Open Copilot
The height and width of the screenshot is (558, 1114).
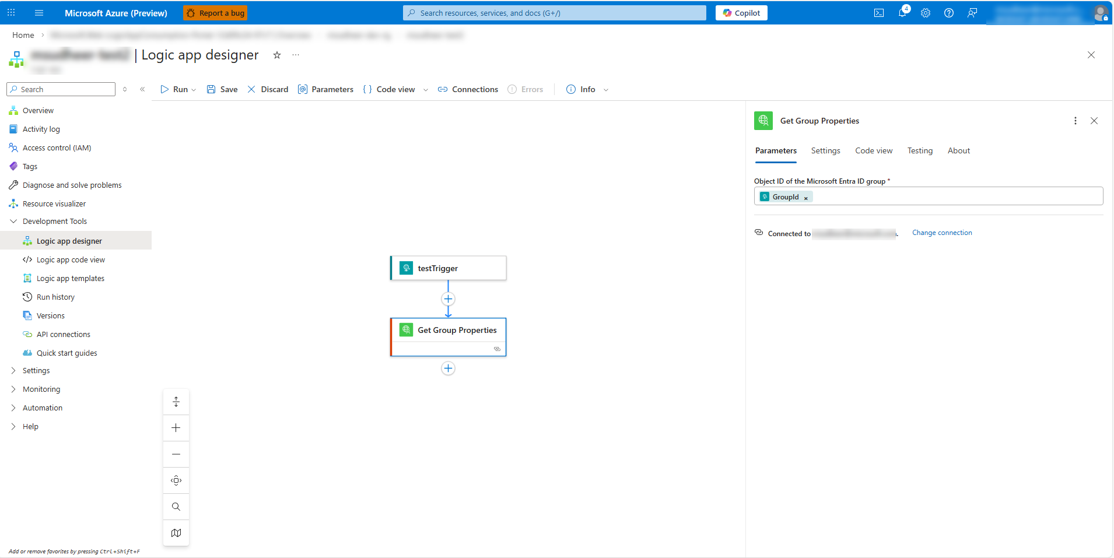pos(741,13)
